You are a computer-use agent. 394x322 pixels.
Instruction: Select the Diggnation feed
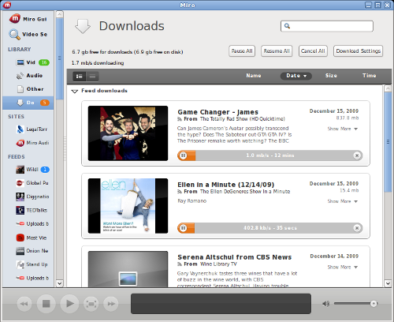pos(28,197)
